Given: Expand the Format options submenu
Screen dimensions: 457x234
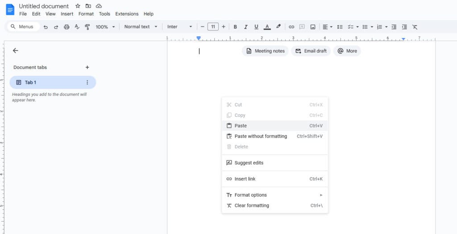Looking at the screenshot, I should click(x=275, y=195).
